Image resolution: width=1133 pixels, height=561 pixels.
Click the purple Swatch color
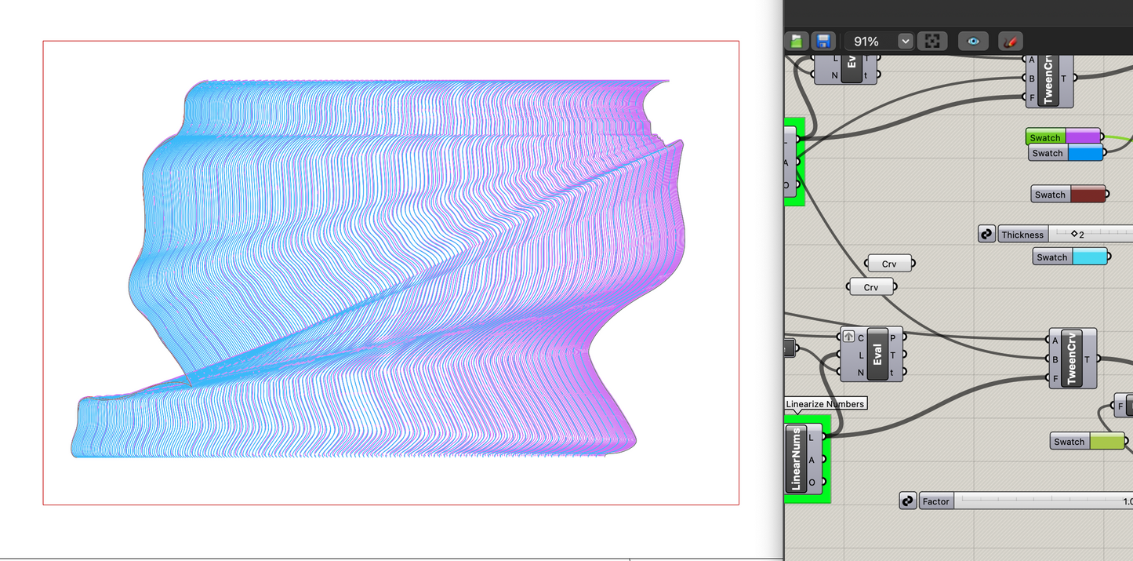click(1082, 137)
